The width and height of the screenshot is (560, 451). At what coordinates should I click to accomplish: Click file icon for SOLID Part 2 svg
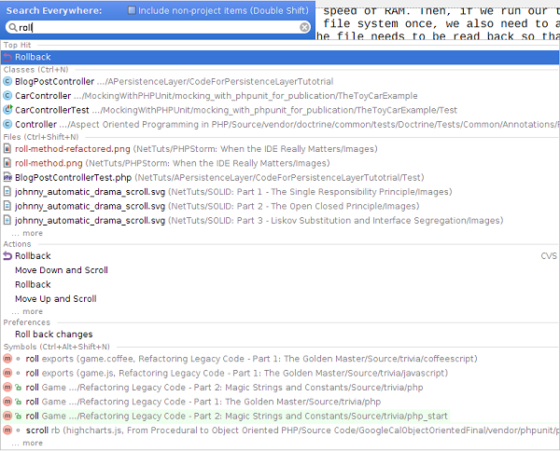(7, 206)
